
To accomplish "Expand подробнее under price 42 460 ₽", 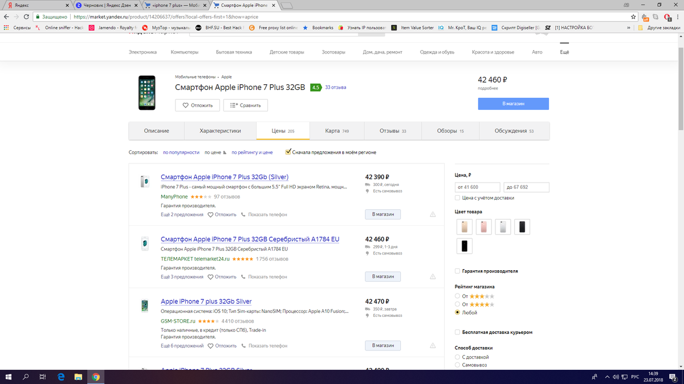I will (x=487, y=88).
